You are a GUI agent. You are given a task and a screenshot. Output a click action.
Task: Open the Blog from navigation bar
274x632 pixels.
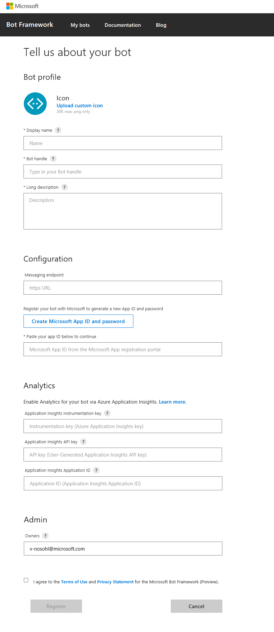pyautogui.click(x=161, y=25)
